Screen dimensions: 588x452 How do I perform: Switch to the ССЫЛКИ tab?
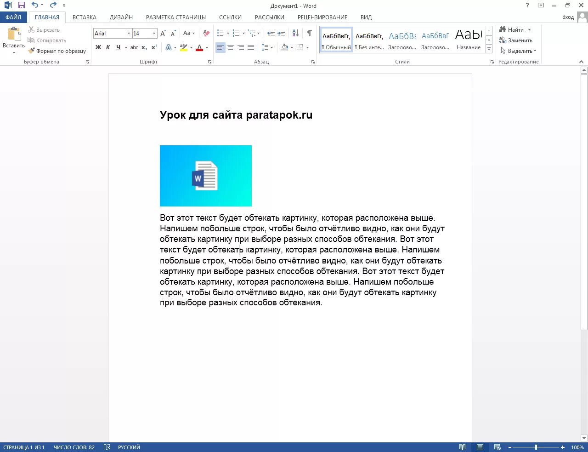pos(230,17)
